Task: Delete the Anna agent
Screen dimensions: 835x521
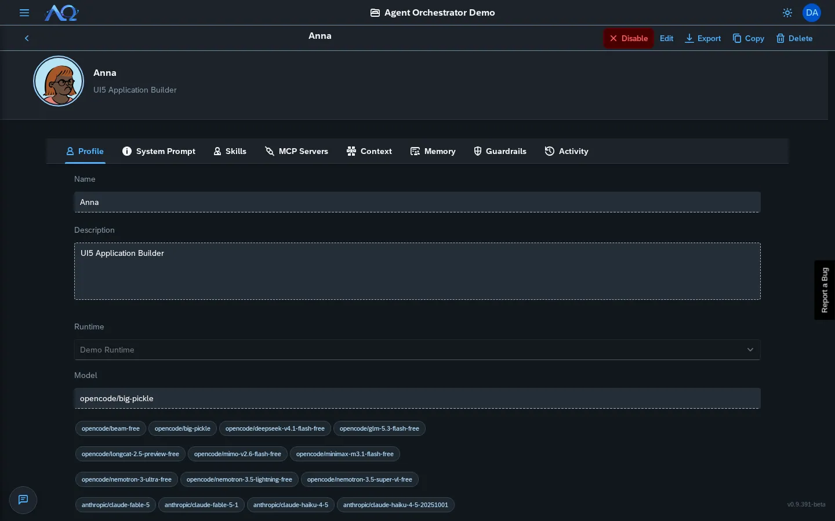Action: tap(794, 38)
